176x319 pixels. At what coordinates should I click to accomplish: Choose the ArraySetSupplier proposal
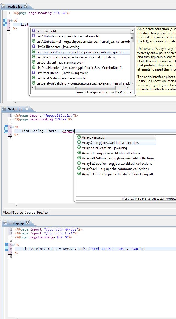click(116, 164)
